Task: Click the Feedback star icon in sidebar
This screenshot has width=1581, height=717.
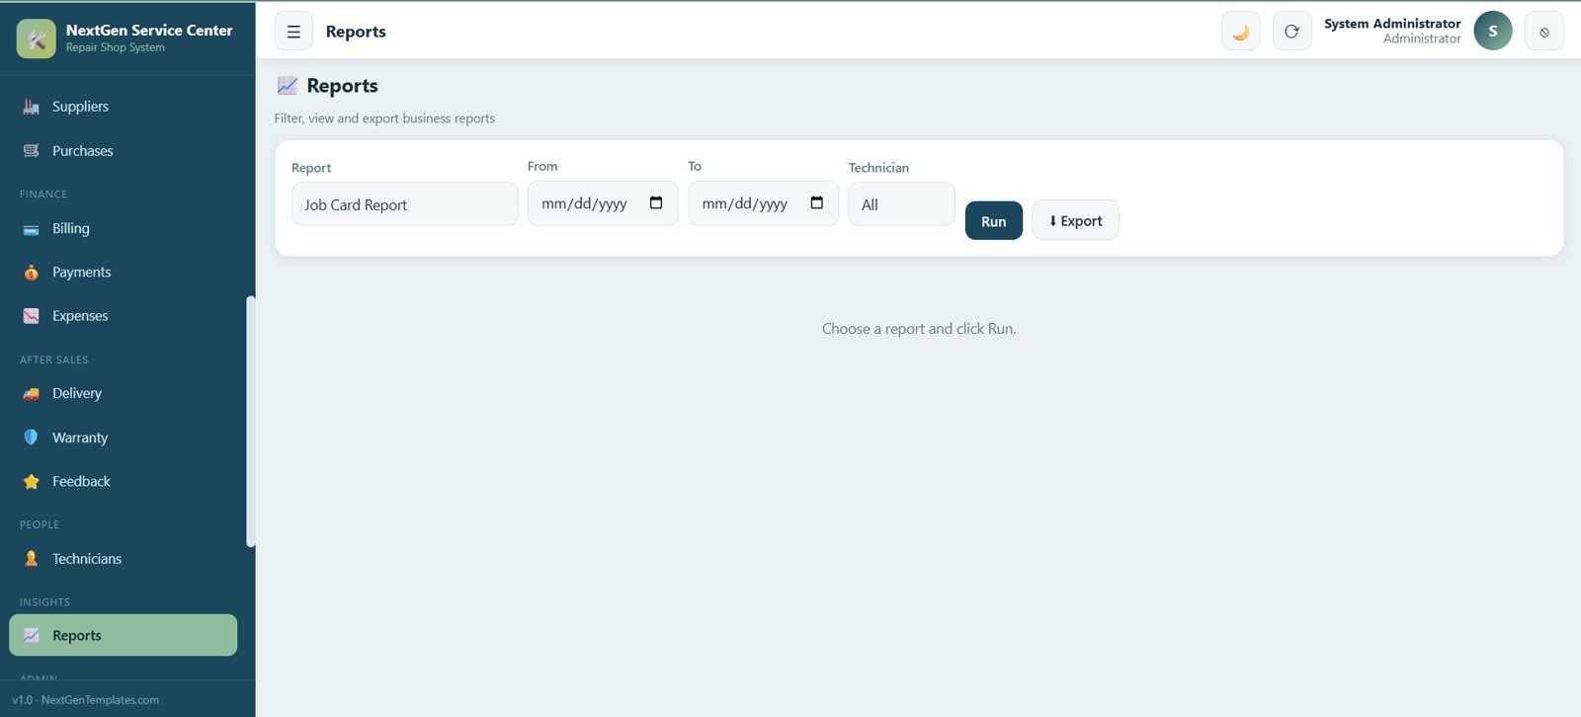Action: point(32,482)
